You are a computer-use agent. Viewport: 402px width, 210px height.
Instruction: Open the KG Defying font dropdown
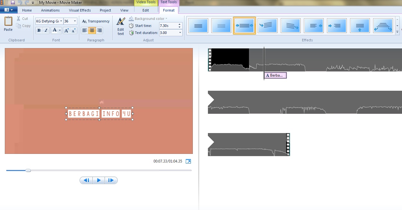coord(61,21)
